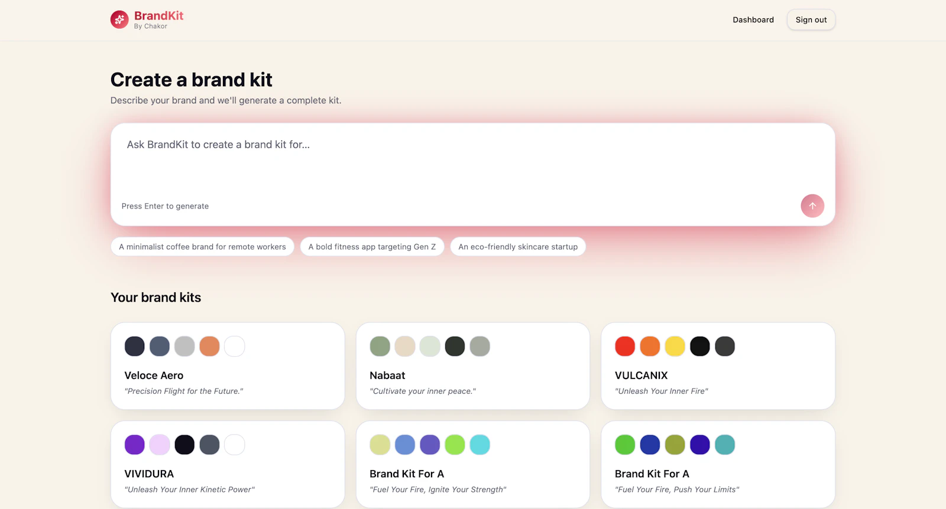Open Brand Kit For A with Ignite tagline
The width and height of the screenshot is (946, 509).
[473, 464]
